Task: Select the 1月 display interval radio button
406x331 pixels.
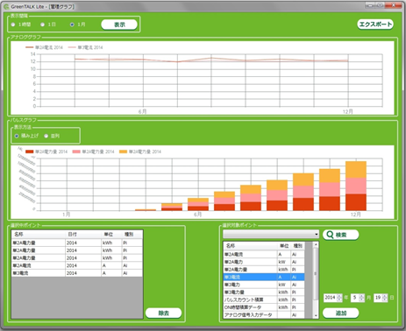Action: tap(72, 25)
